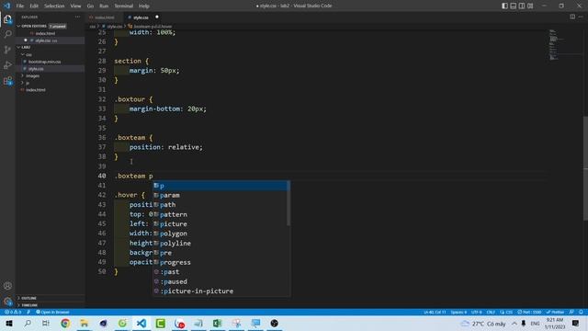This screenshot has height=331, width=588.
Task: Open the Terminal menu
Action: coord(124,6)
